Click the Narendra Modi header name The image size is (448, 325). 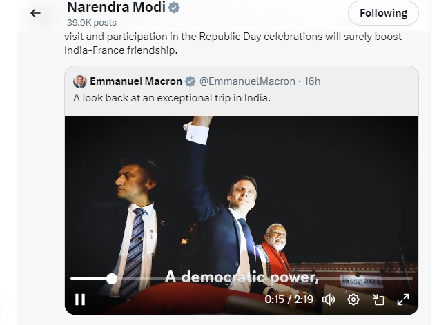point(116,8)
